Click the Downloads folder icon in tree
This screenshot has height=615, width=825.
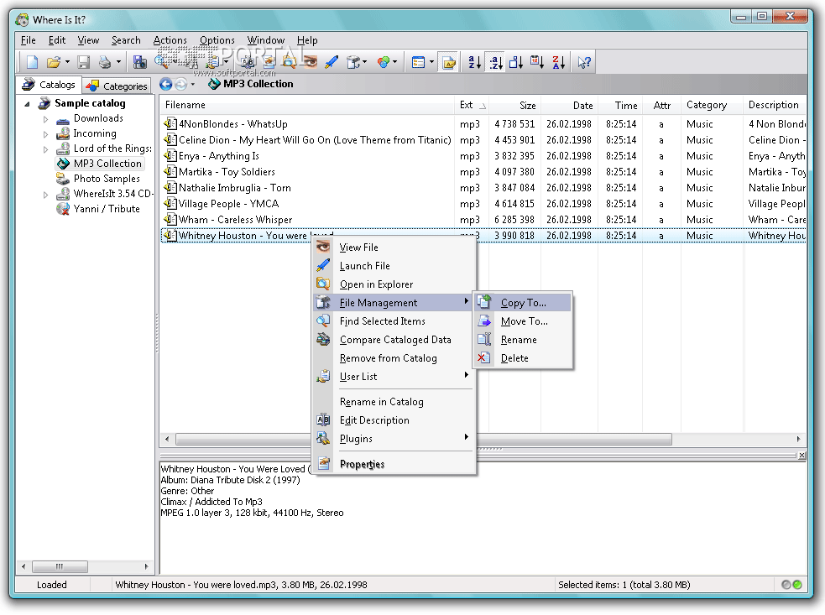(63, 119)
